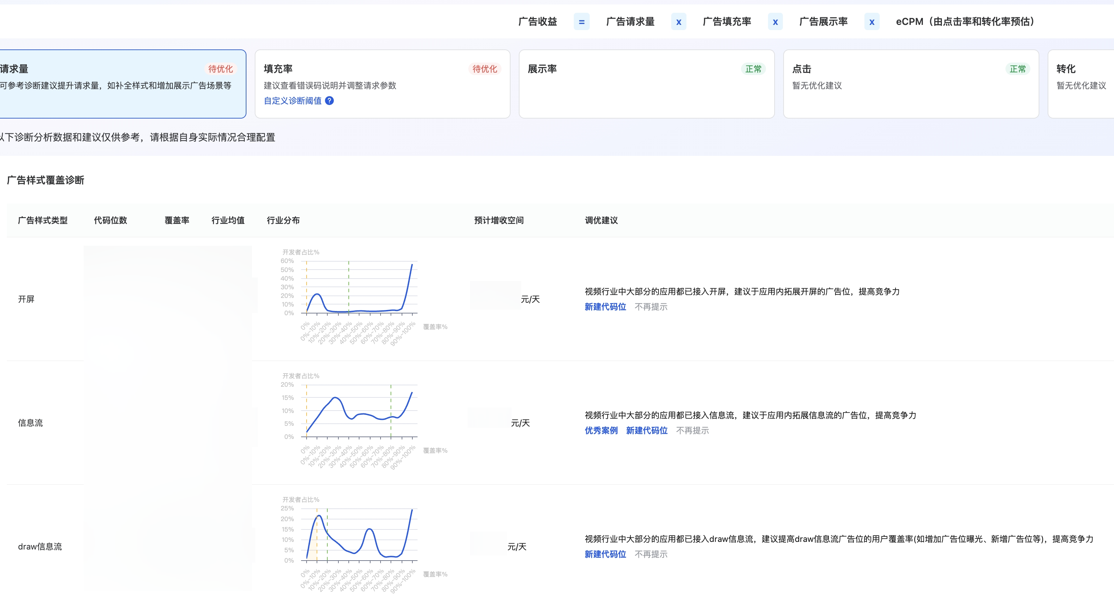Screen dimensions: 1114x601
Task: Click 不再提示 in 开屏 row
Action: [650, 307]
